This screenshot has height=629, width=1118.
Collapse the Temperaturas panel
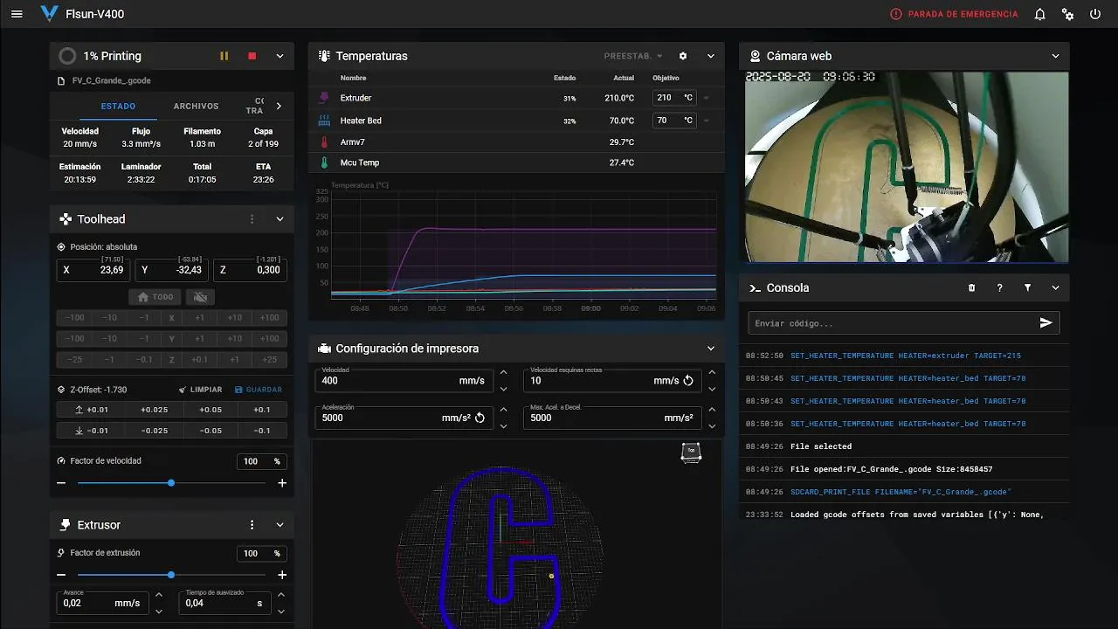click(711, 56)
